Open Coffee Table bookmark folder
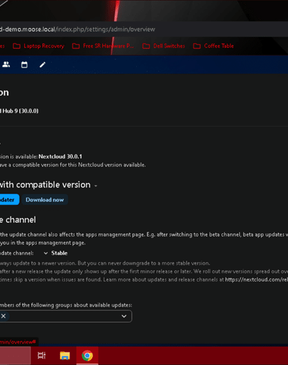The width and height of the screenshot is (288, 365). point(214,46)
